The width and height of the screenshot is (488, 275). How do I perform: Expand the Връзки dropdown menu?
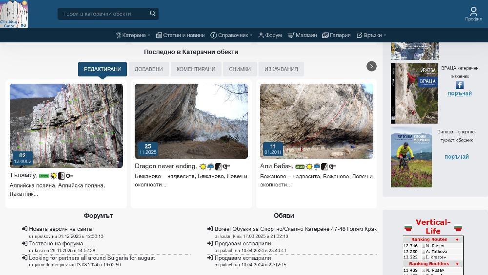coord(371,35)
